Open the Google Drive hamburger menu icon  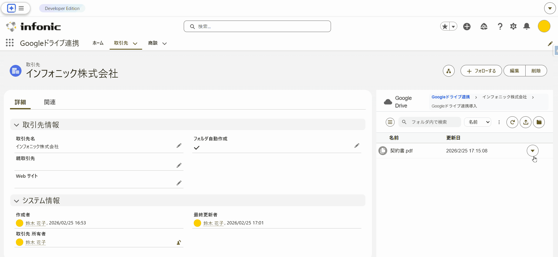coord(390,122)
